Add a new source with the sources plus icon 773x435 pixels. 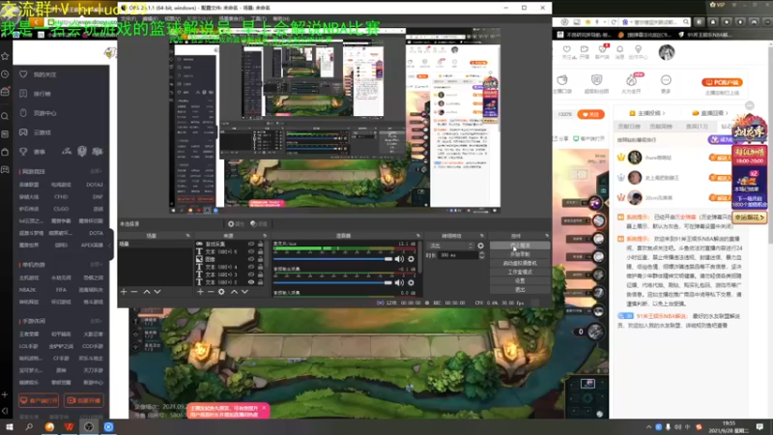[200, 292]
